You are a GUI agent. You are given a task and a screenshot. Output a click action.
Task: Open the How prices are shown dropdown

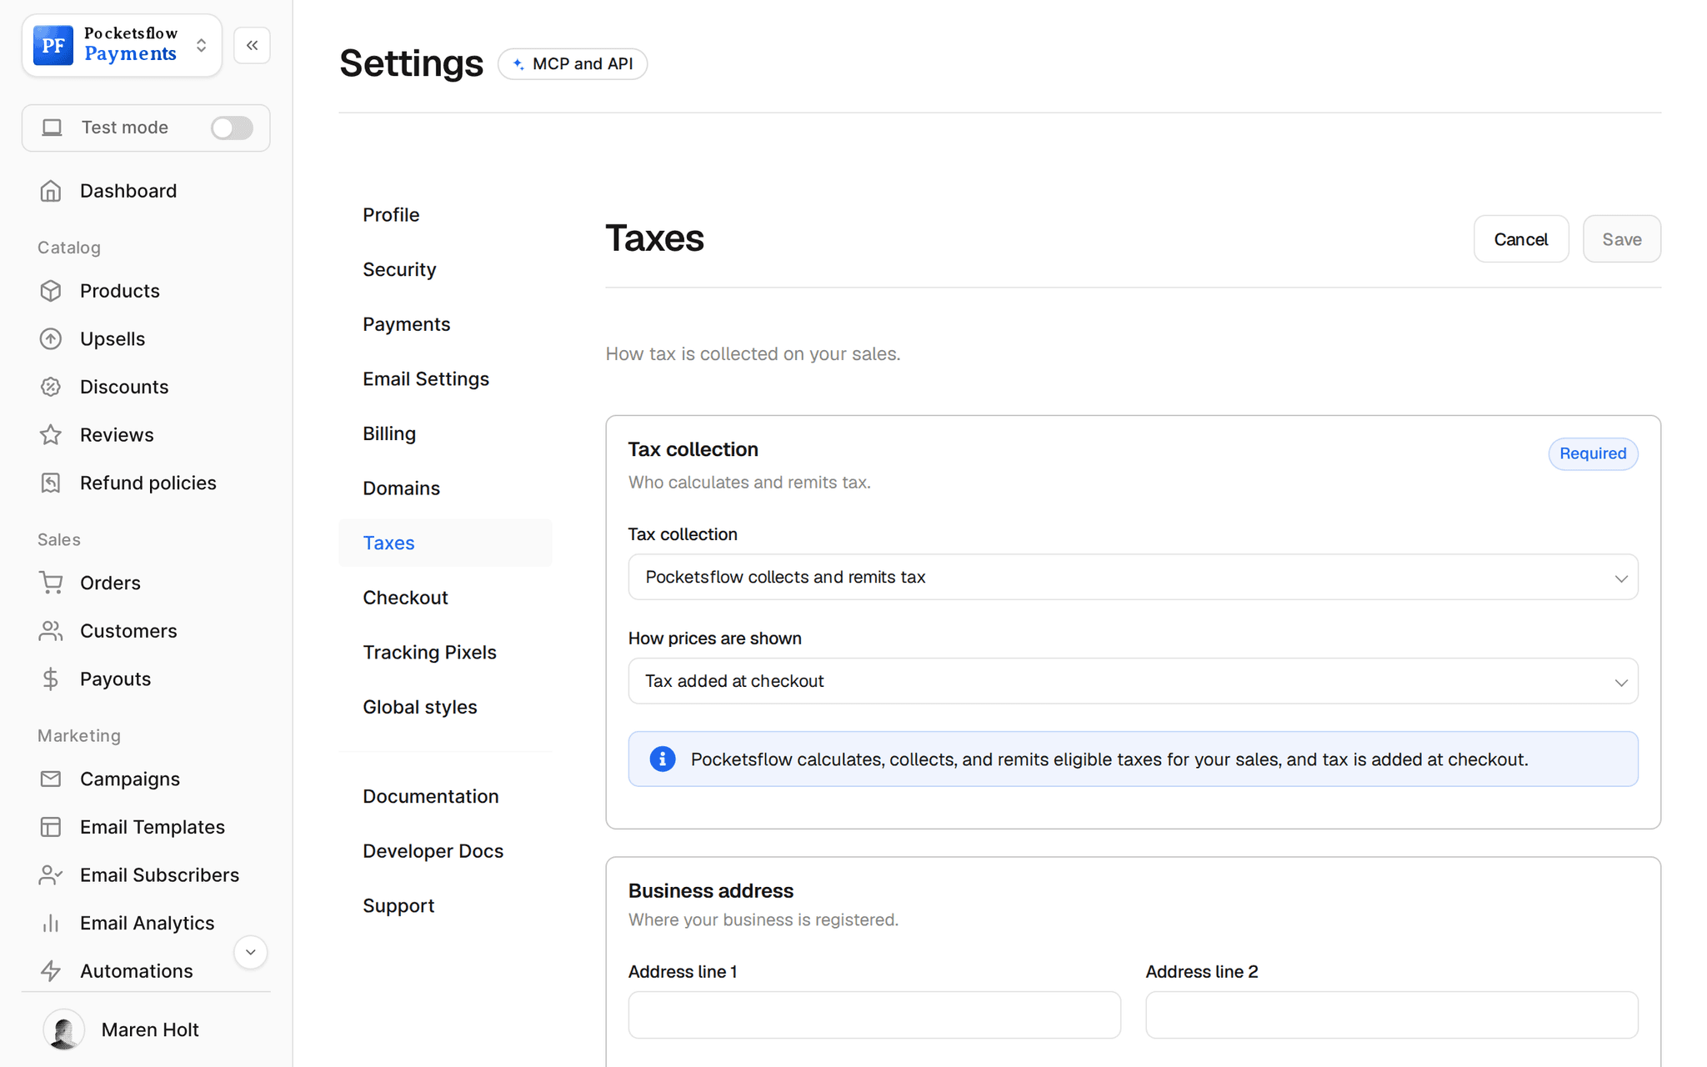[x=1133, y=681]
